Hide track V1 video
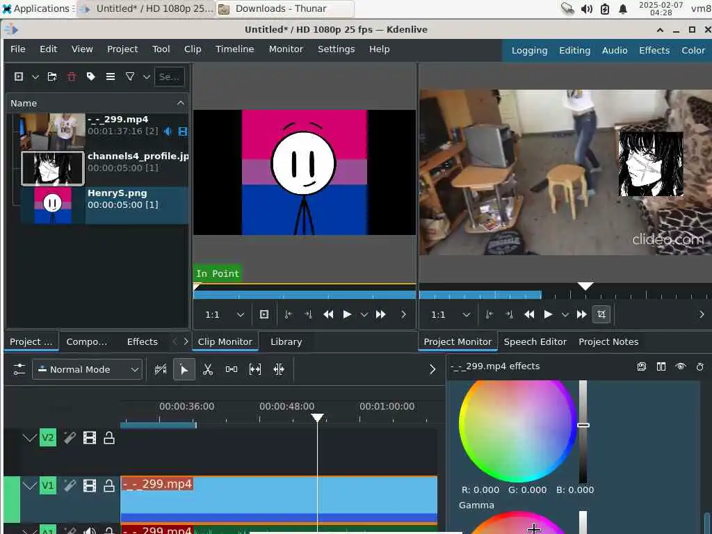 click(x=90, y=486)
